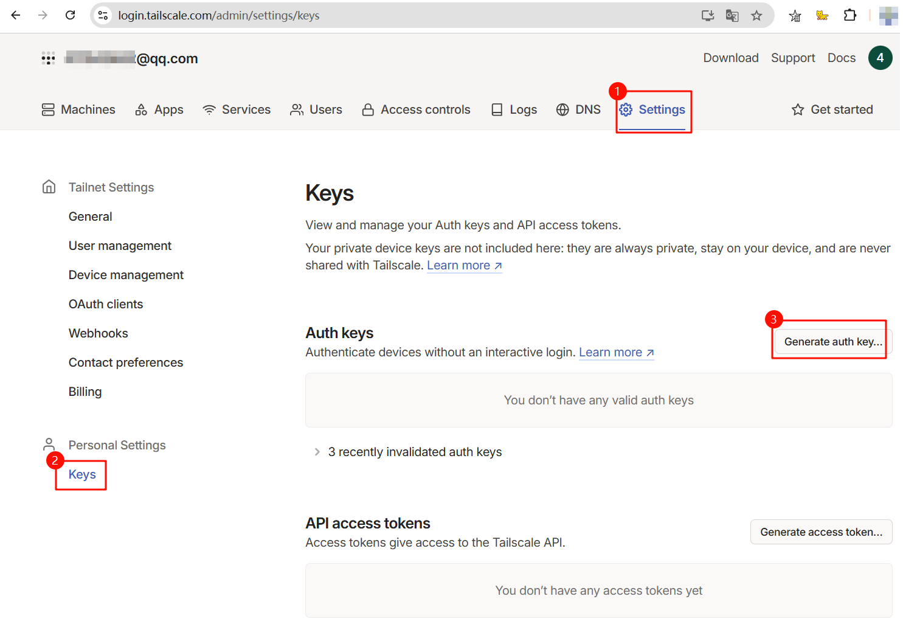This screenshot has width=903, height=630.
Task: Open the browser profile avatar
Action: 888,16
